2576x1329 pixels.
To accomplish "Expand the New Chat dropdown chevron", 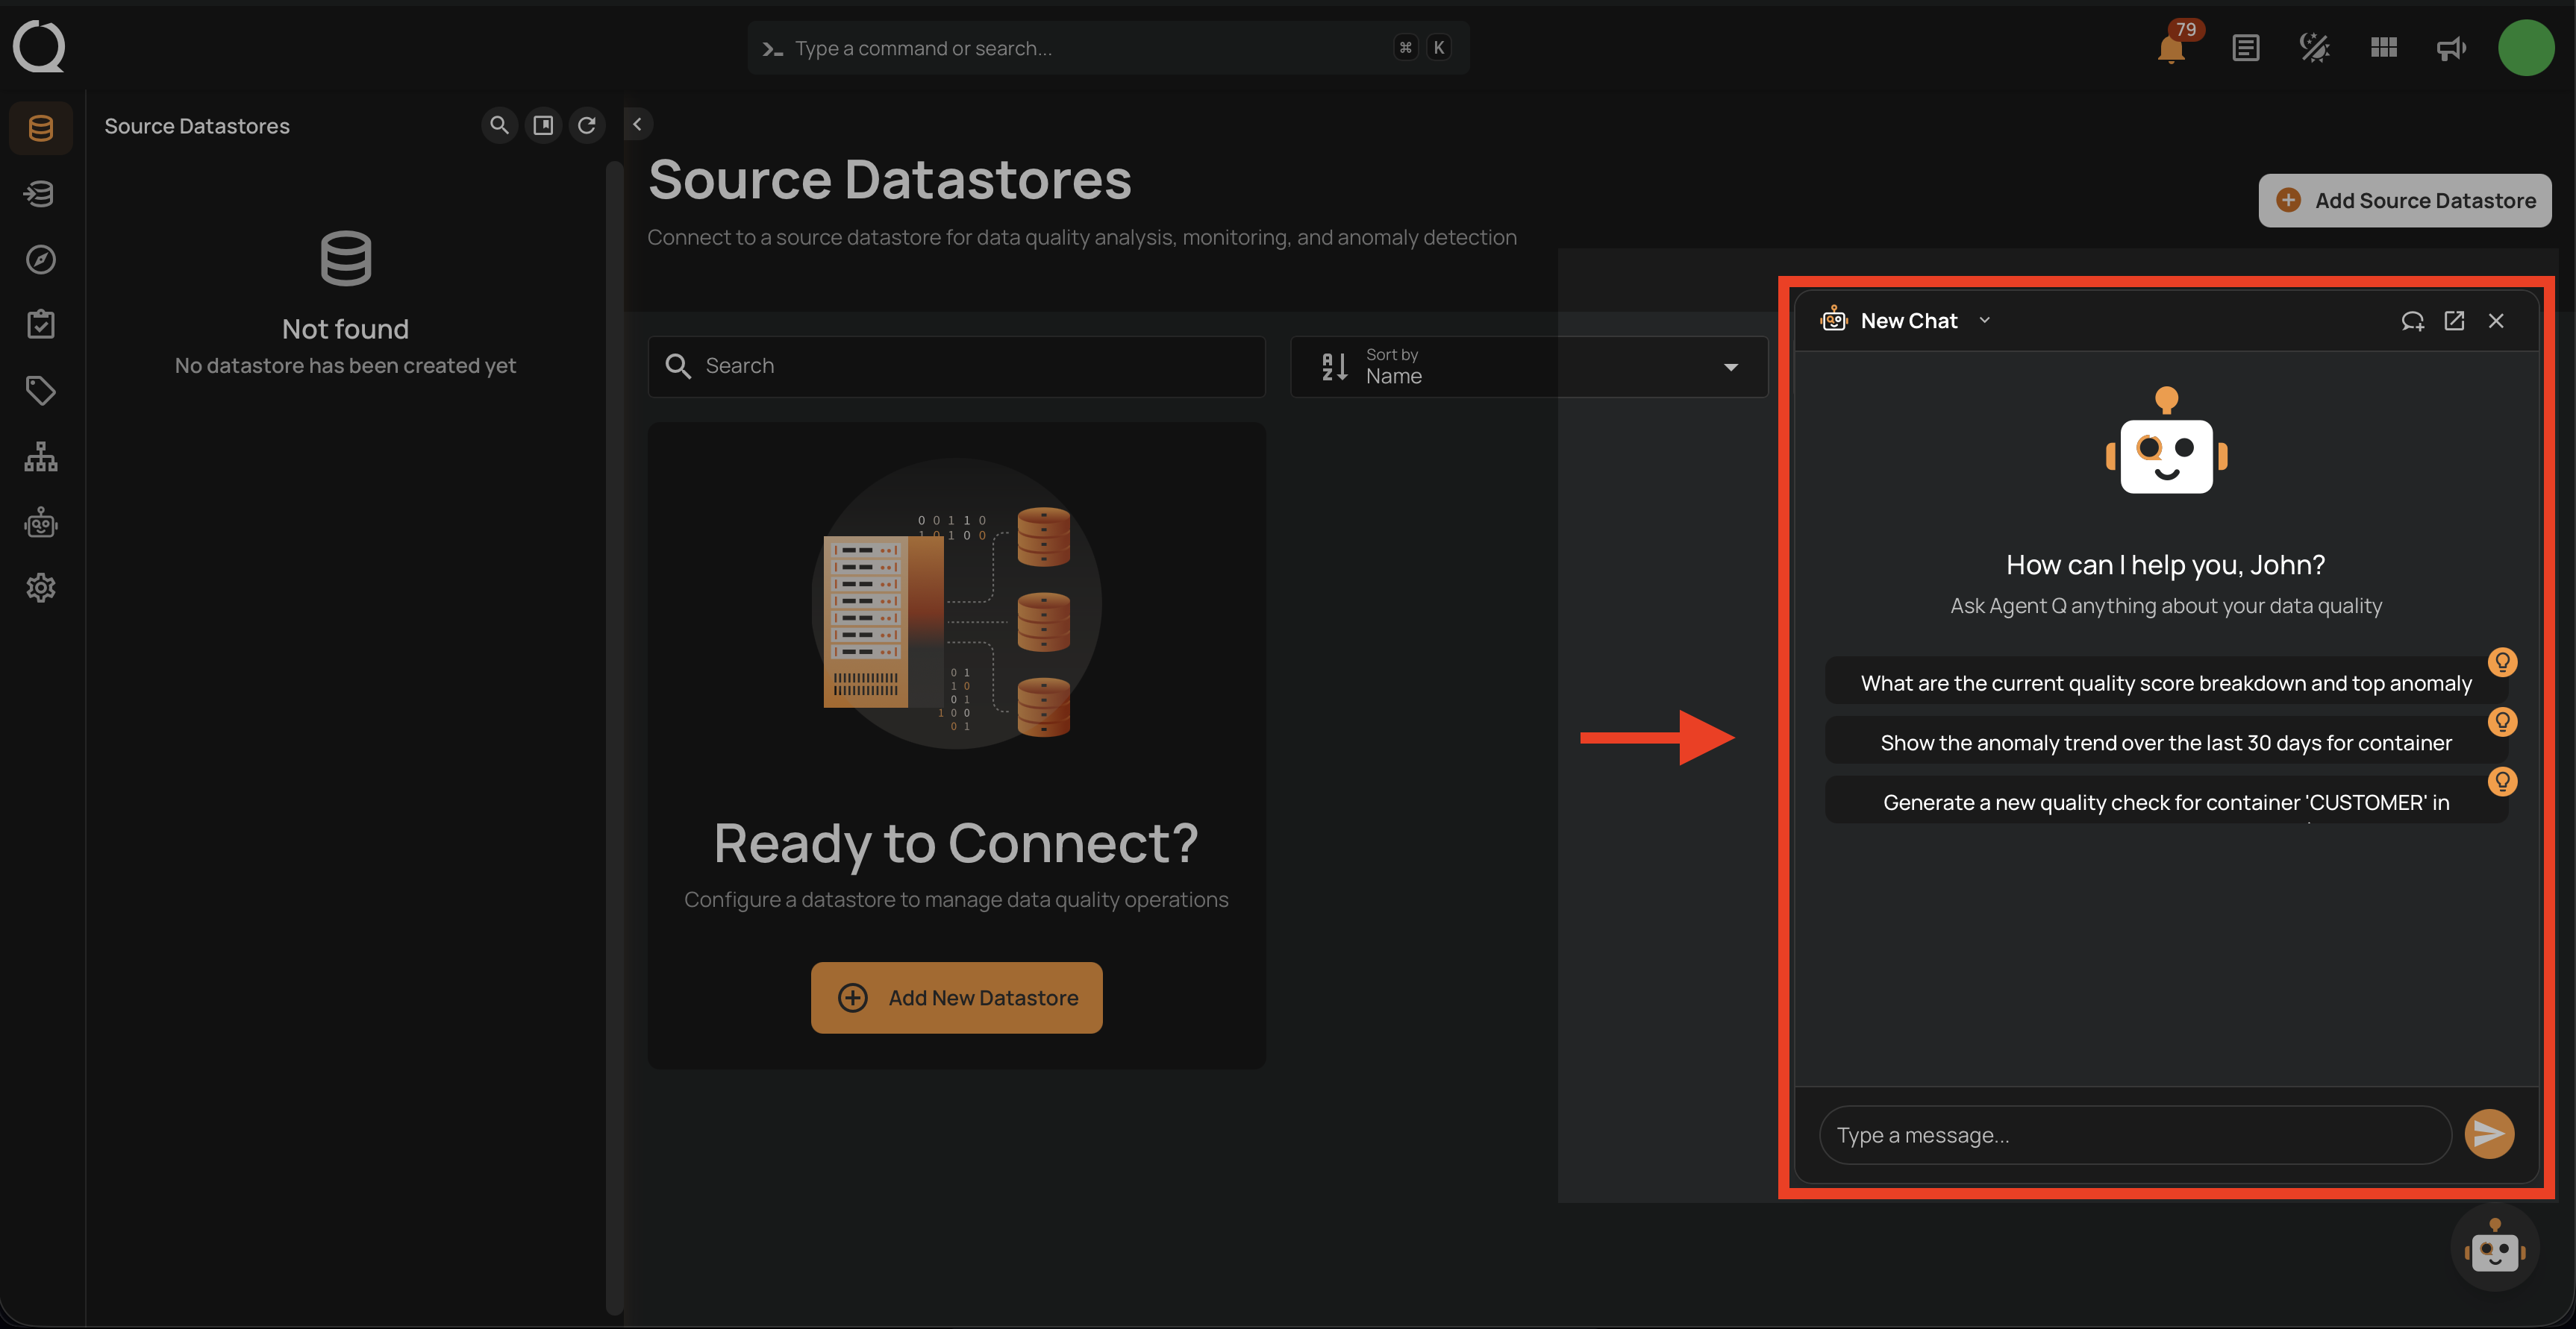I will (x=1985, y=321).
